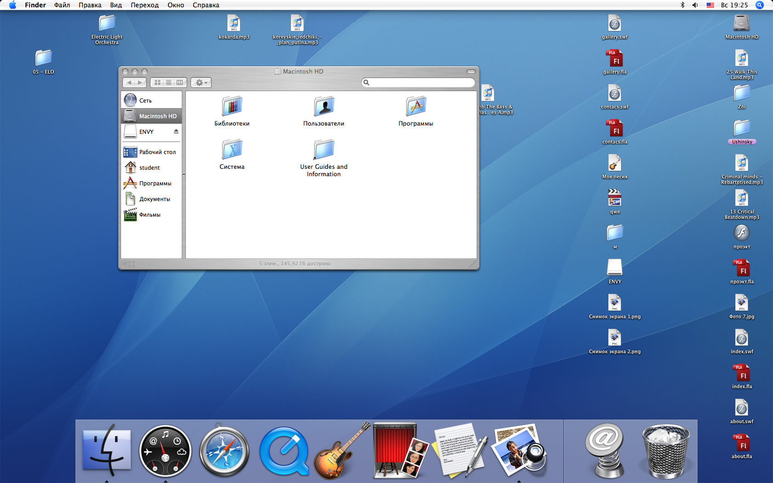Open the Bluetooth status menu
This screenshot has width=773, height=483.
click(683, 5)
